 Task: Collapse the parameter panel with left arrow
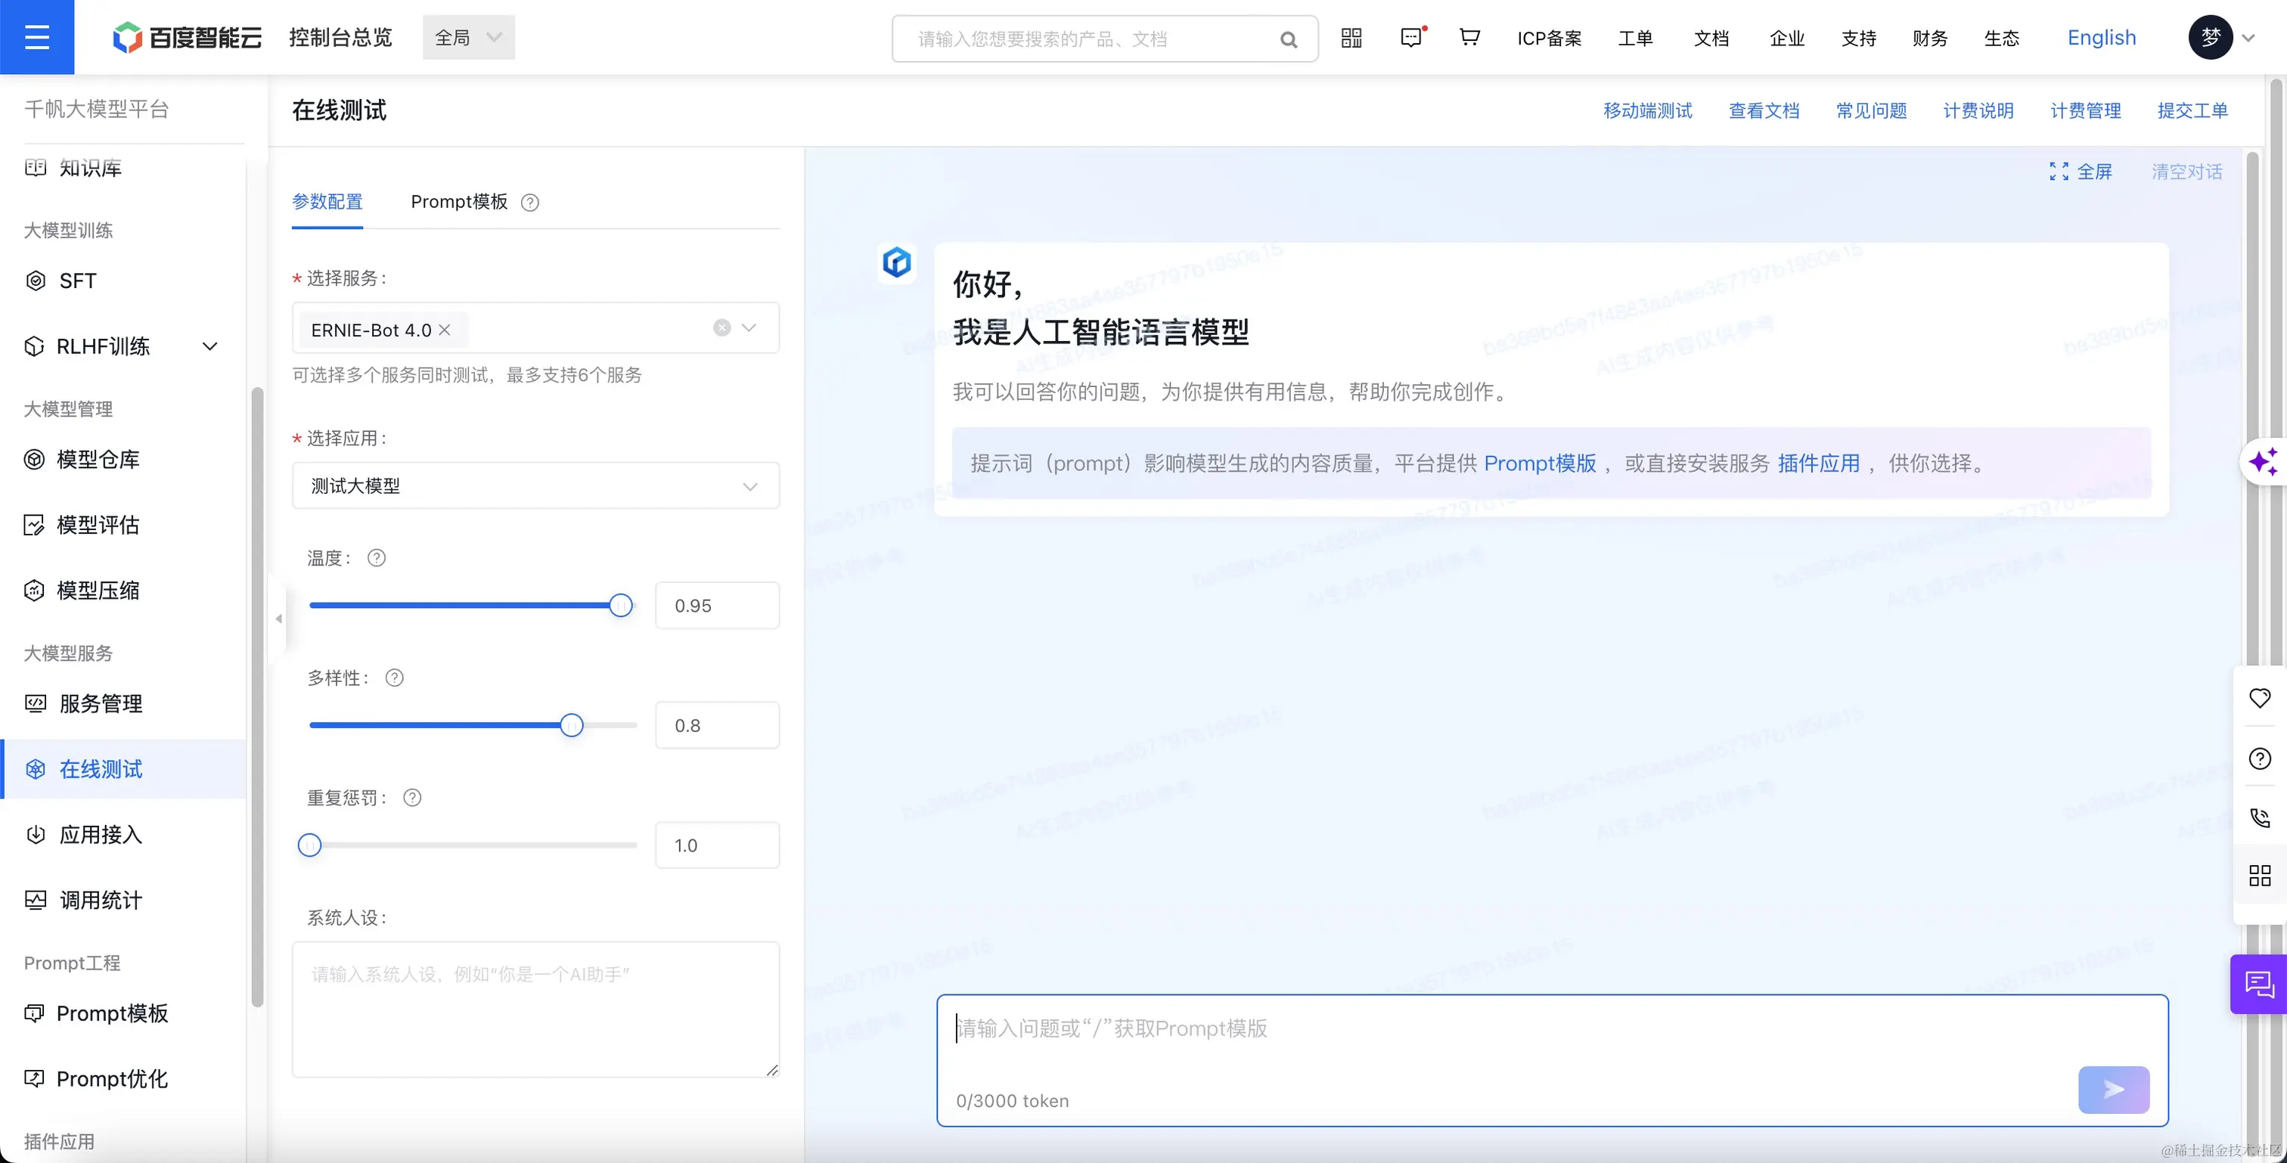point(279,618)
